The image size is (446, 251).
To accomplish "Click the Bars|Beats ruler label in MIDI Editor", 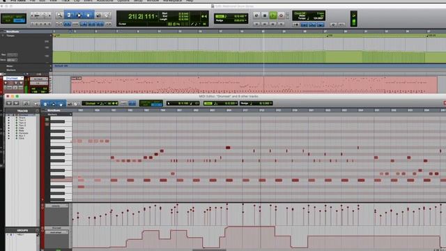I will point(54,110).
